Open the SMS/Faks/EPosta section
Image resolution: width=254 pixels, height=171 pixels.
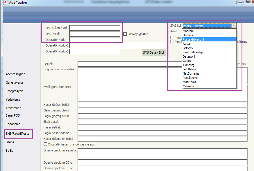[17, 134]
